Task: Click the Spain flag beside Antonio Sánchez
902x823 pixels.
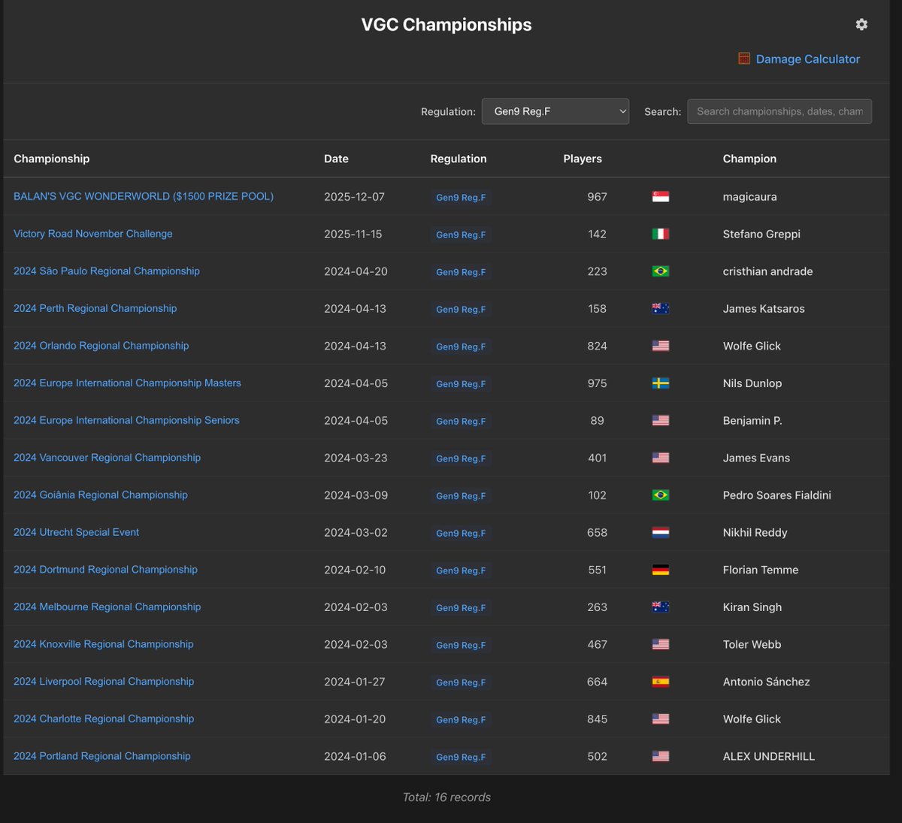Action: click(x=661, y=682)
